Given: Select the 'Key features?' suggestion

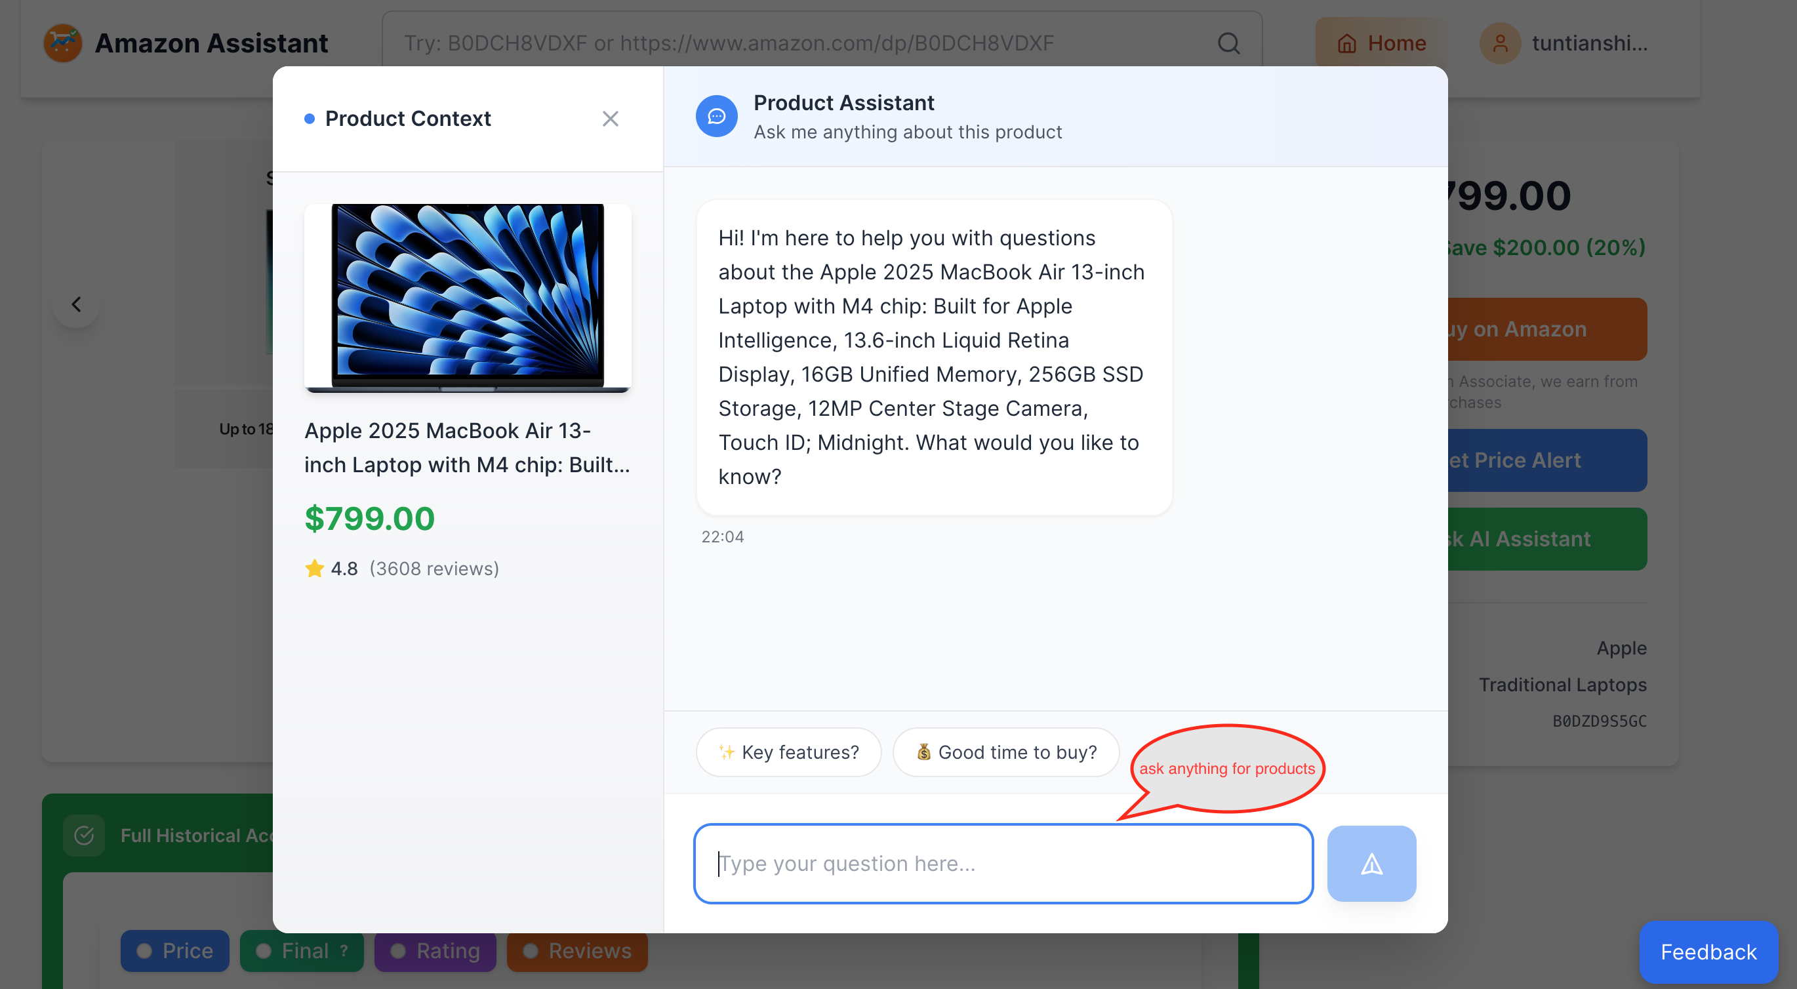Looking at the screenshot, I should point(788,752).
